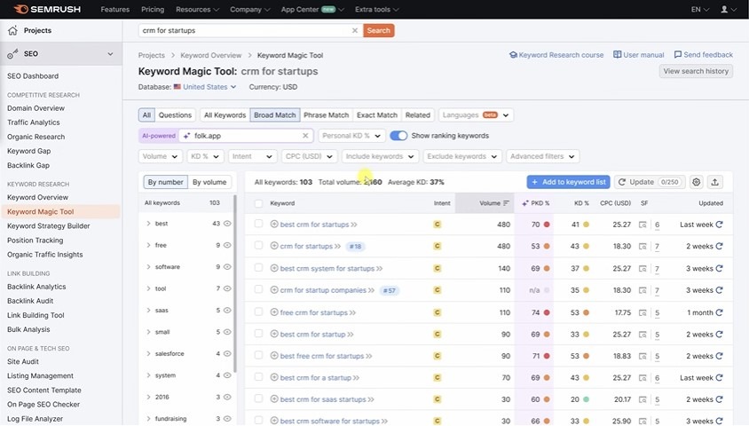The height and width of the screenshot is (426, 749).
Task: Click the #57 ranking position badge
Action: tap(390, 290)
